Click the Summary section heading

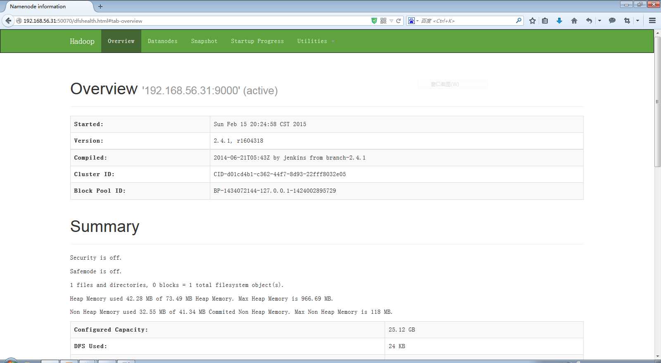105,227
